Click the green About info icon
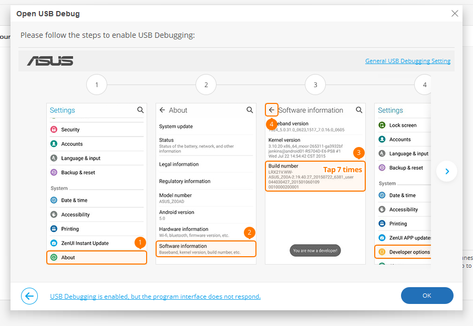Screen dimensions: 473x326 click(54, 257)
